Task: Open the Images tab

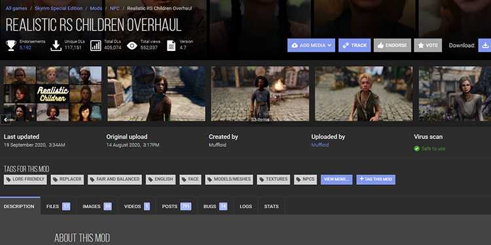Action: (97, 206)
